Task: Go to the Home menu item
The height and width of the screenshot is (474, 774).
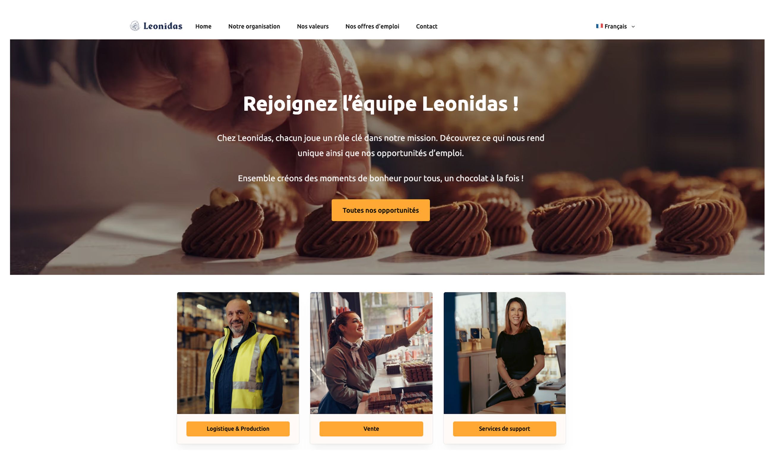Action: tap(203, 26)
